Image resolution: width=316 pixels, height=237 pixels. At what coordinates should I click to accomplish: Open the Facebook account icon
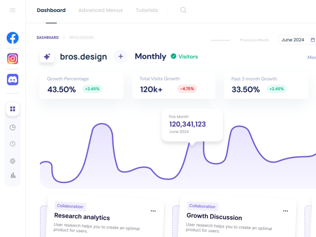(x=13, y=38)
